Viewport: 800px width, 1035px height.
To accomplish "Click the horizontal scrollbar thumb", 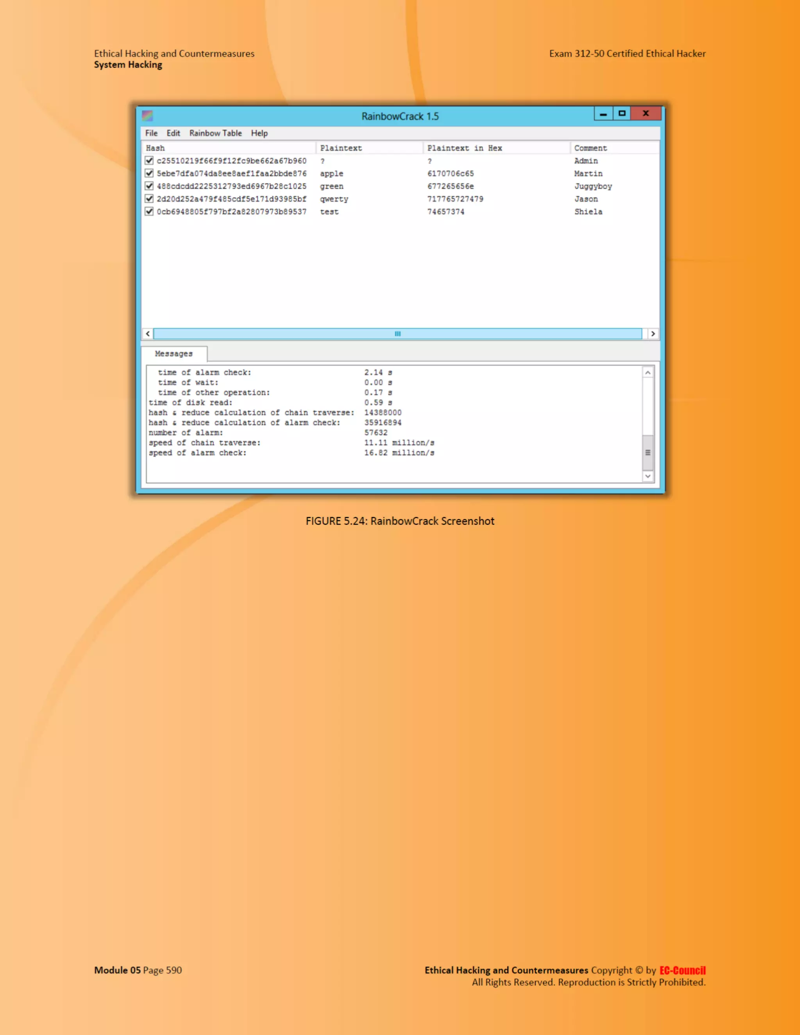I will (398, 334).
